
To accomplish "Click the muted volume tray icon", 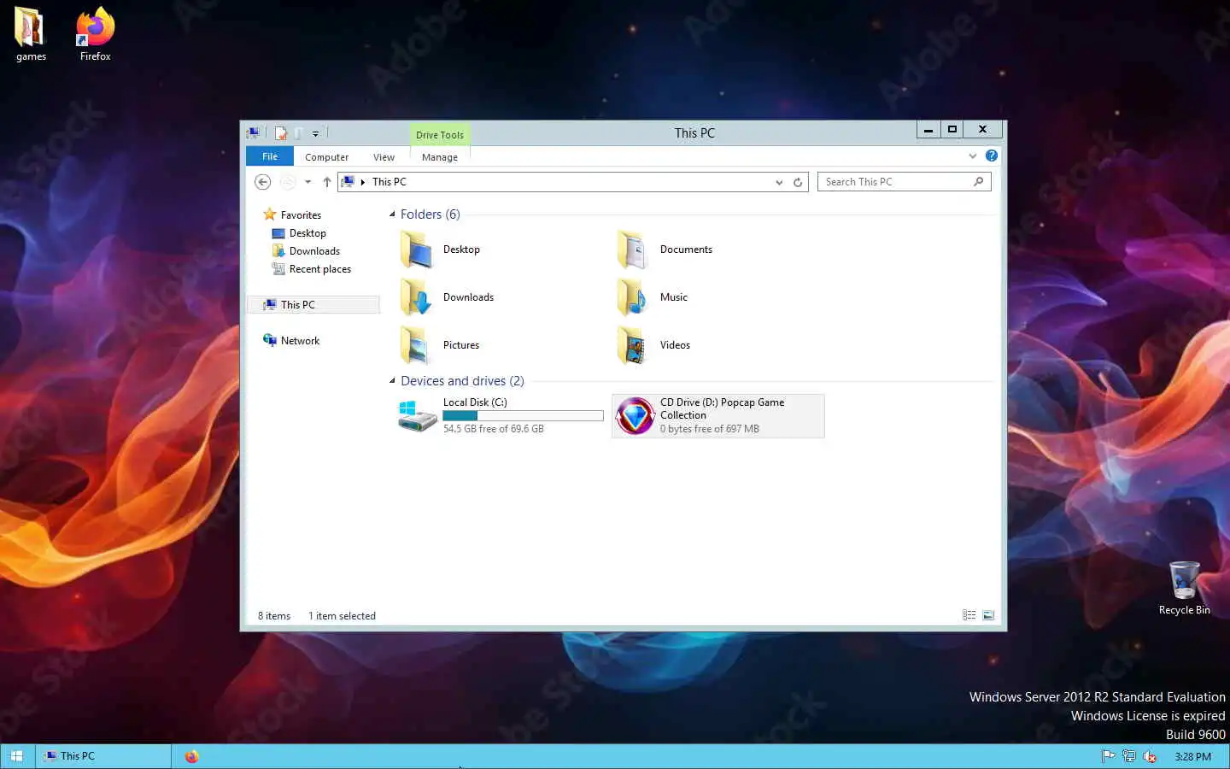I will pos(1150,756).
